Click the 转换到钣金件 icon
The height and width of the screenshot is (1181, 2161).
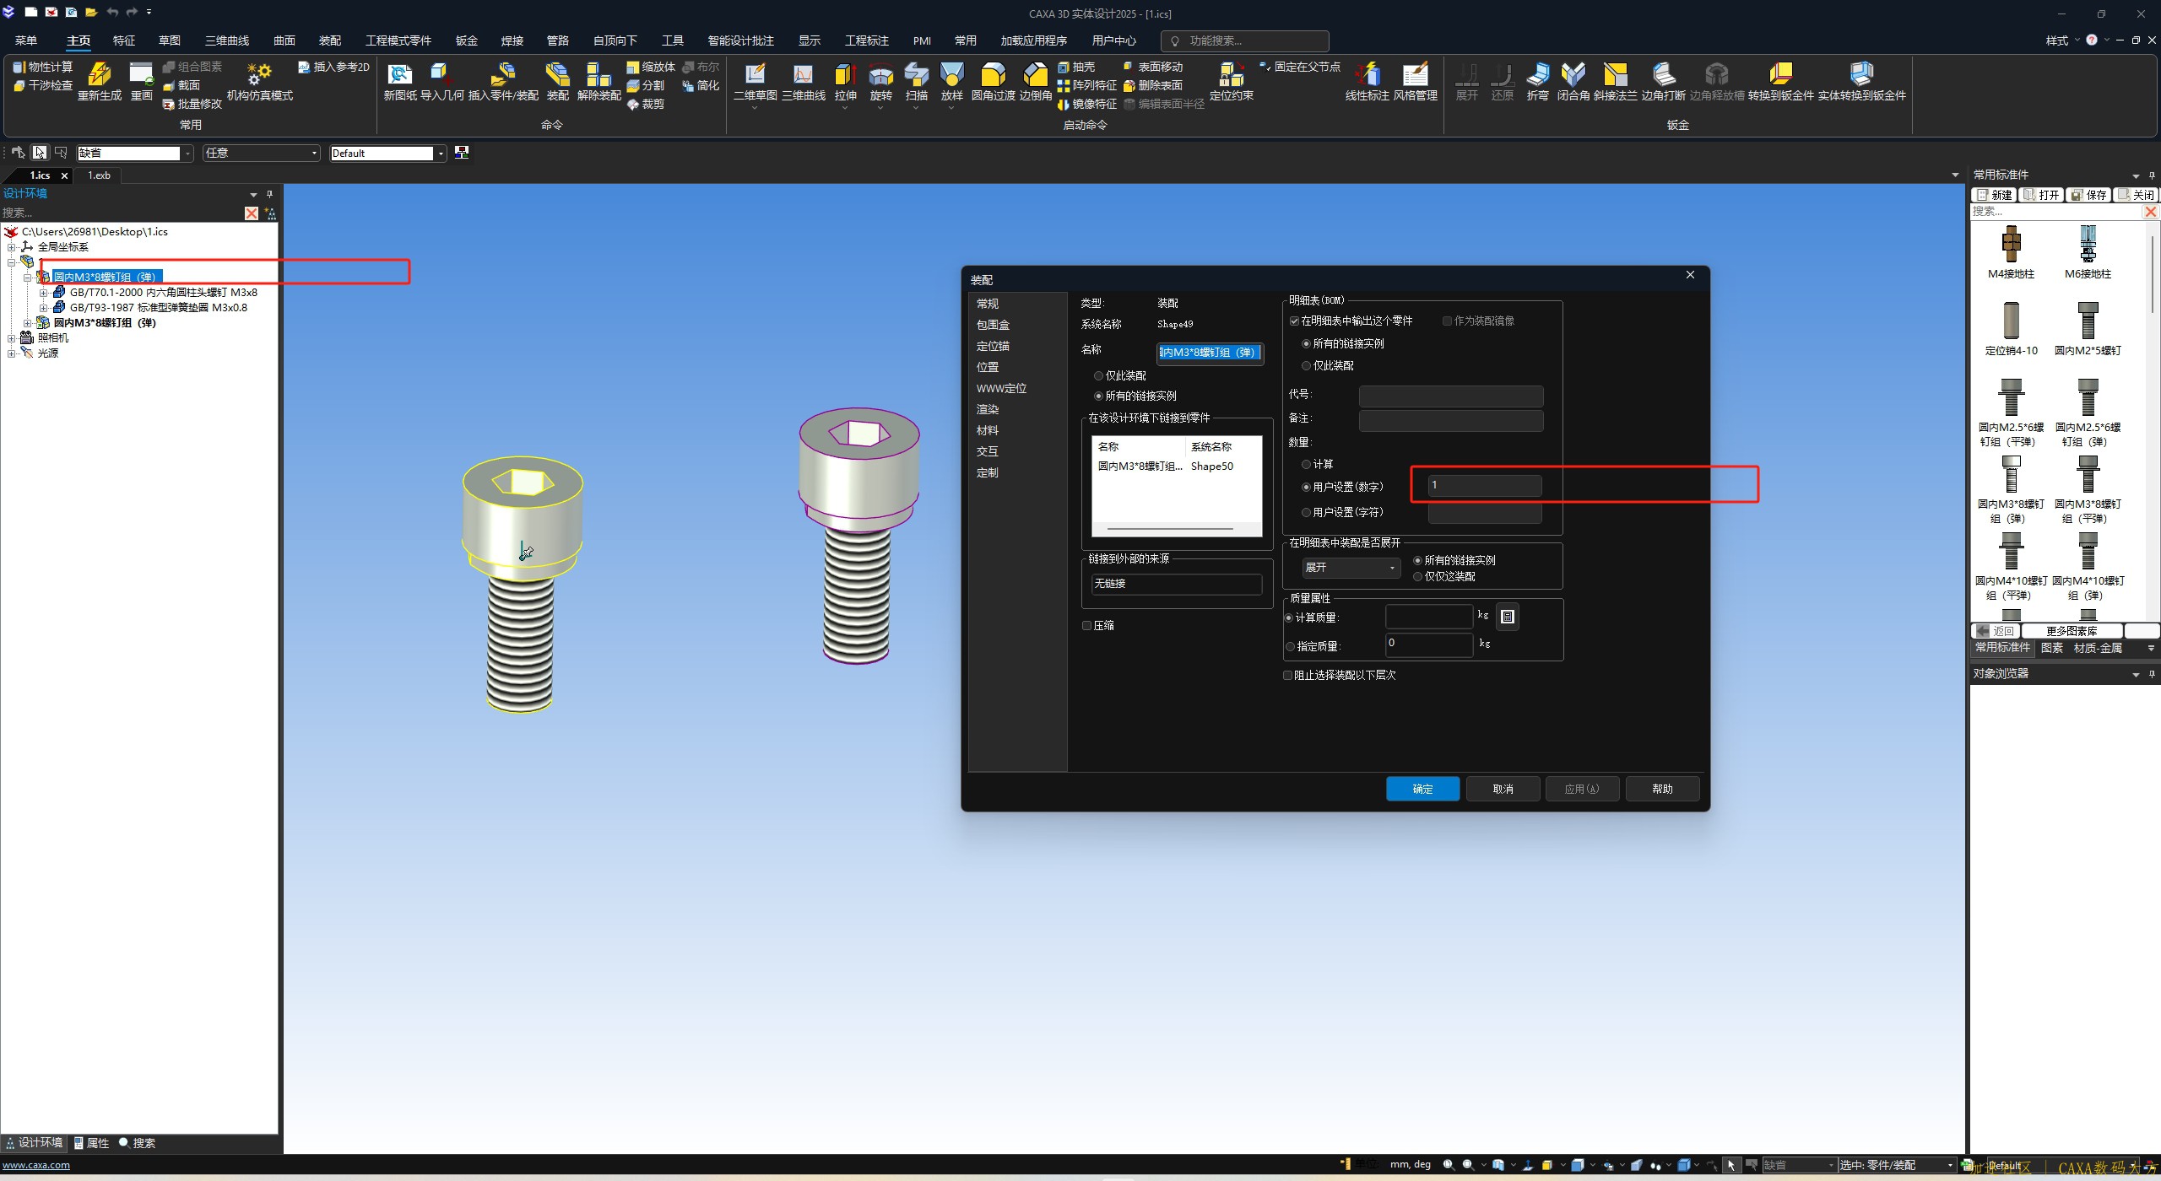tap(1780, 74)
